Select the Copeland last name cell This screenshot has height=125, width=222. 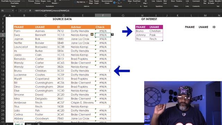coord(45,79)
